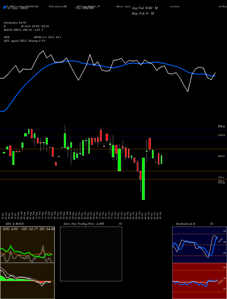Screen dimensions: 227x299
Task: Click the 'MACD: 200.9, 202.18, -1.28' line
Action: pyautogui.click(x=24, y=30)
